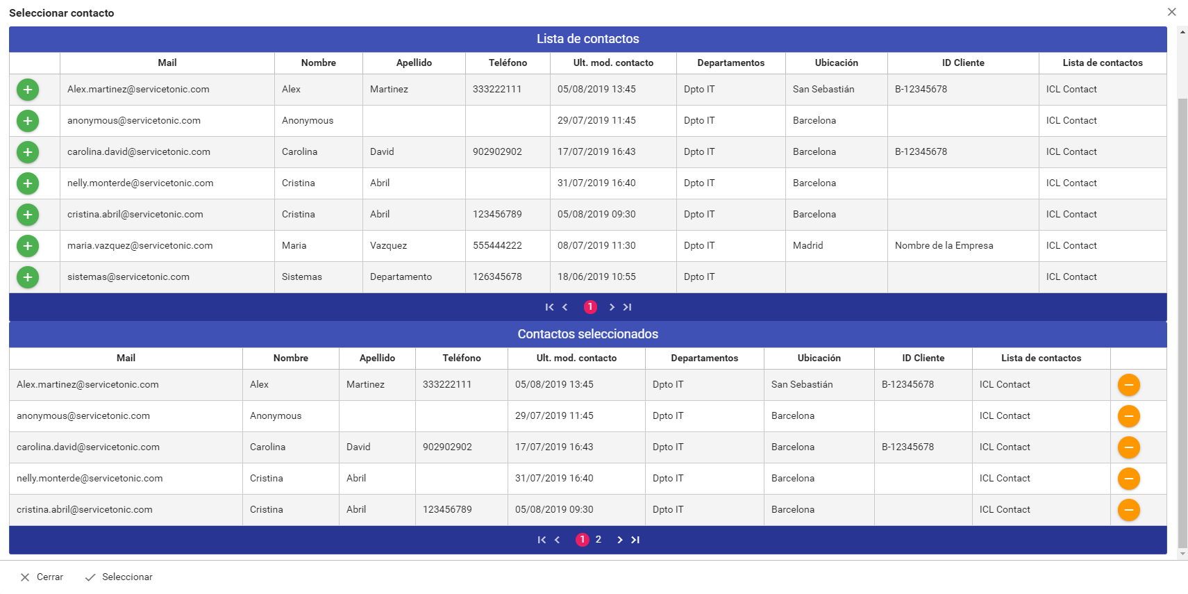1188x594 pixels.
Task: Click the Cerrar button
Action: 42,577
